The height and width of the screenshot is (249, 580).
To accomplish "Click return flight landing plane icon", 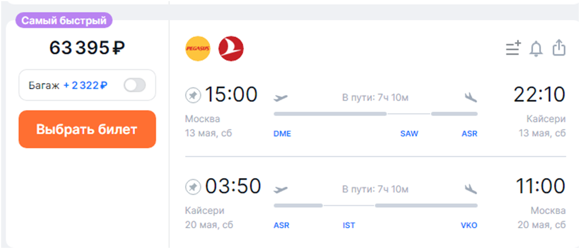I will pos(471,189).
